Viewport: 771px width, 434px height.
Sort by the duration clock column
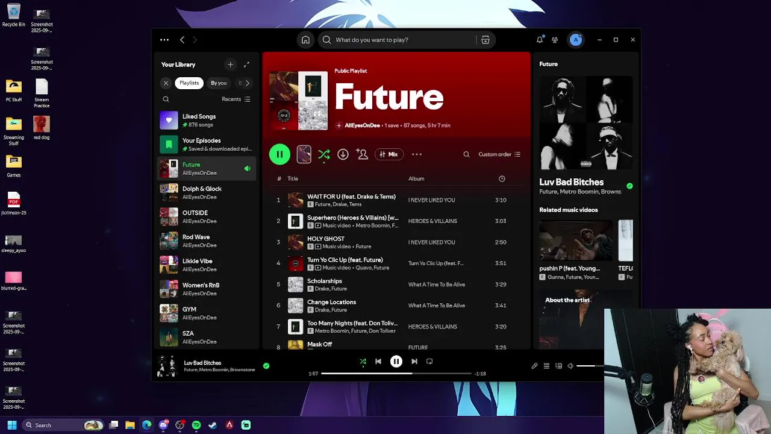click(502, 178)
